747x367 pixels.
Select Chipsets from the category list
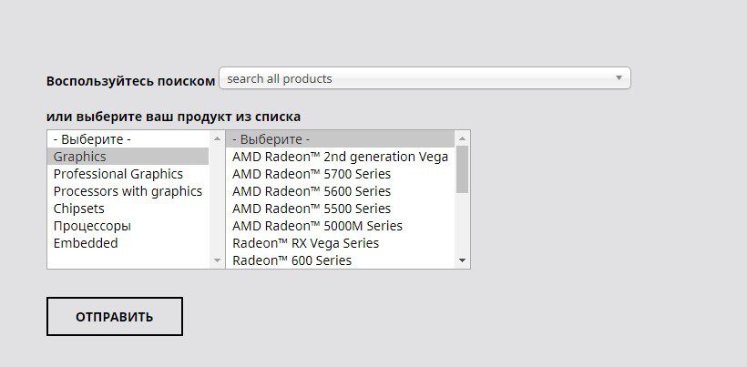click(128, 209)
